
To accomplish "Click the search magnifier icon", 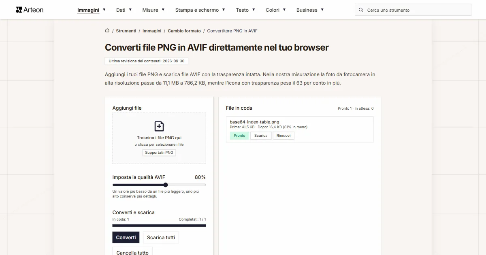I will (361, 10).
